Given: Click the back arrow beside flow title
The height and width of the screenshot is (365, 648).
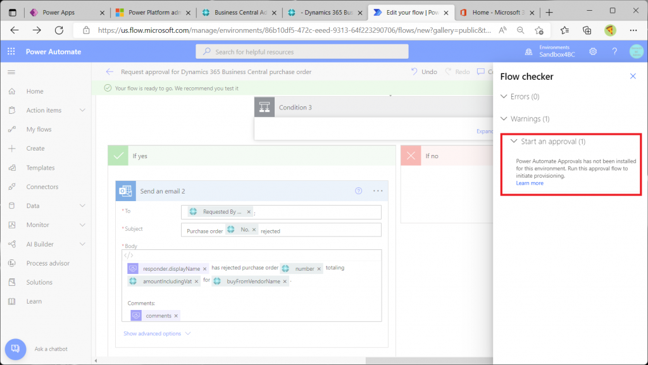Looking at the screenshot, I should (x=109, y=71).
